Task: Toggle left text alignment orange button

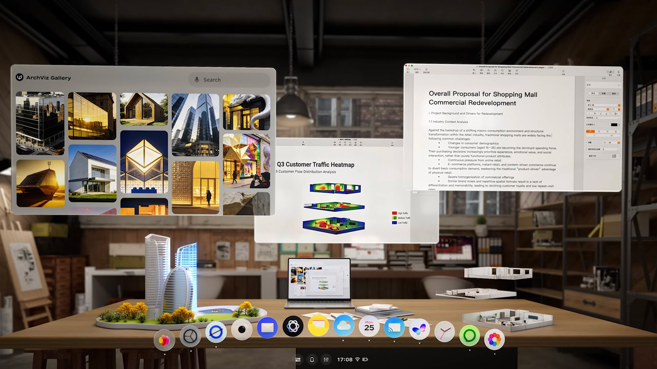Action: 590,131
